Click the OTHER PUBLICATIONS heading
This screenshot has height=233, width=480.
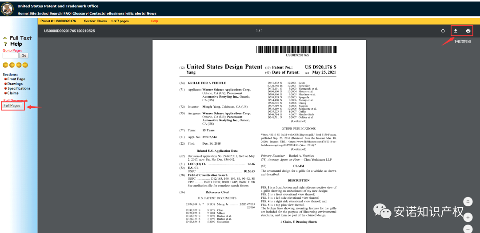[299, 129]
